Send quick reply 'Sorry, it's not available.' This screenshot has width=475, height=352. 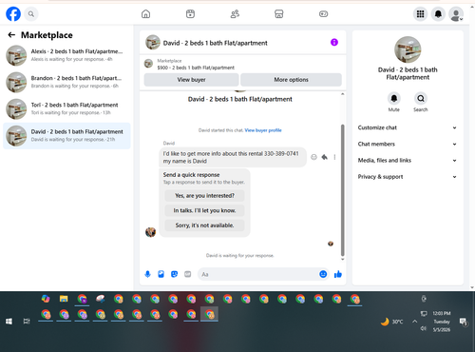204,225
